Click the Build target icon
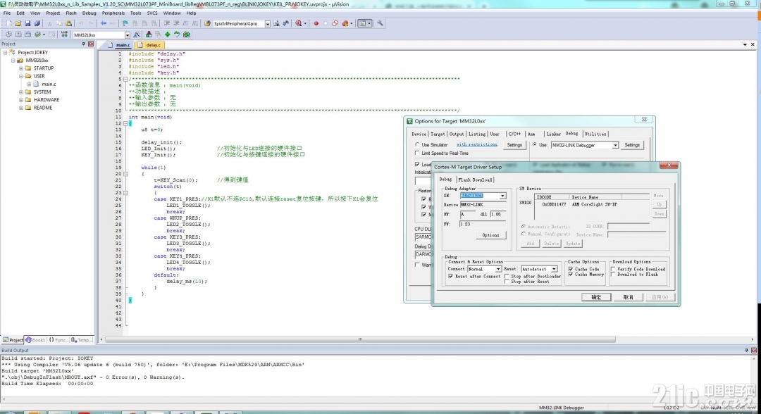 pyautogui.click(x=18, y=34)
